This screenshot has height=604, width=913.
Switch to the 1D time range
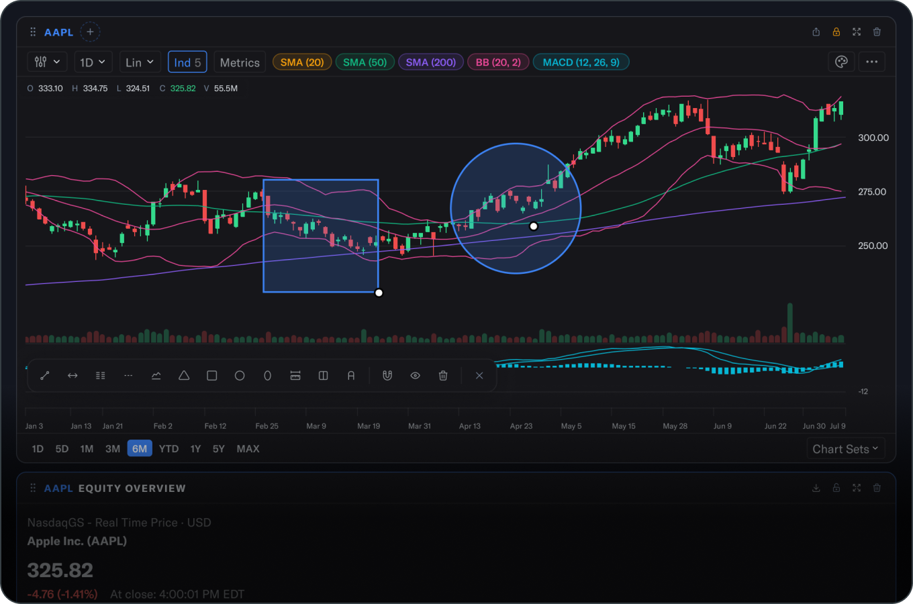click(38, 448)
